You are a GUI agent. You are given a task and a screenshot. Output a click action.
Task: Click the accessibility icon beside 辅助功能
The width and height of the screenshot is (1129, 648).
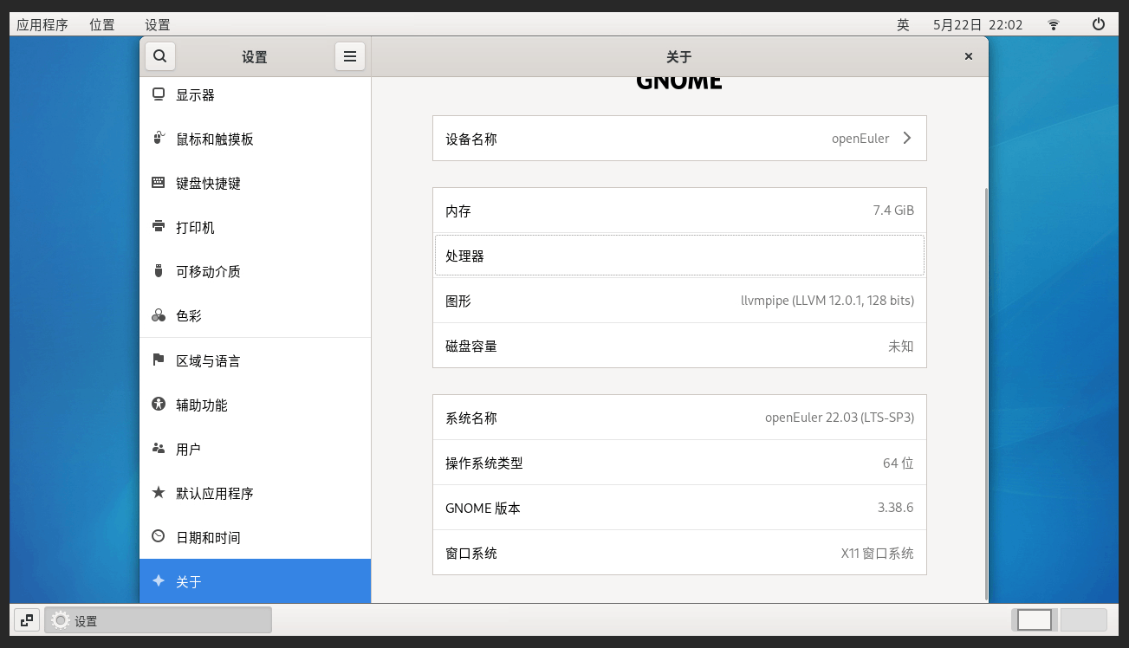[158, 404]
